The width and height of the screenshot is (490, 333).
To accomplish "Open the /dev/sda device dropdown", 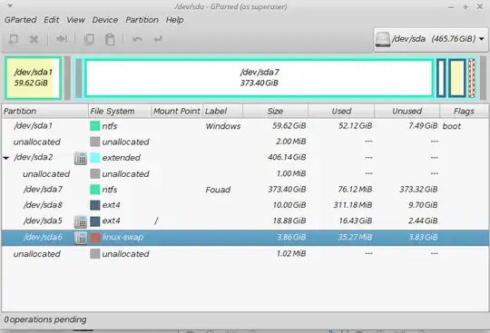I will [431, 39].
